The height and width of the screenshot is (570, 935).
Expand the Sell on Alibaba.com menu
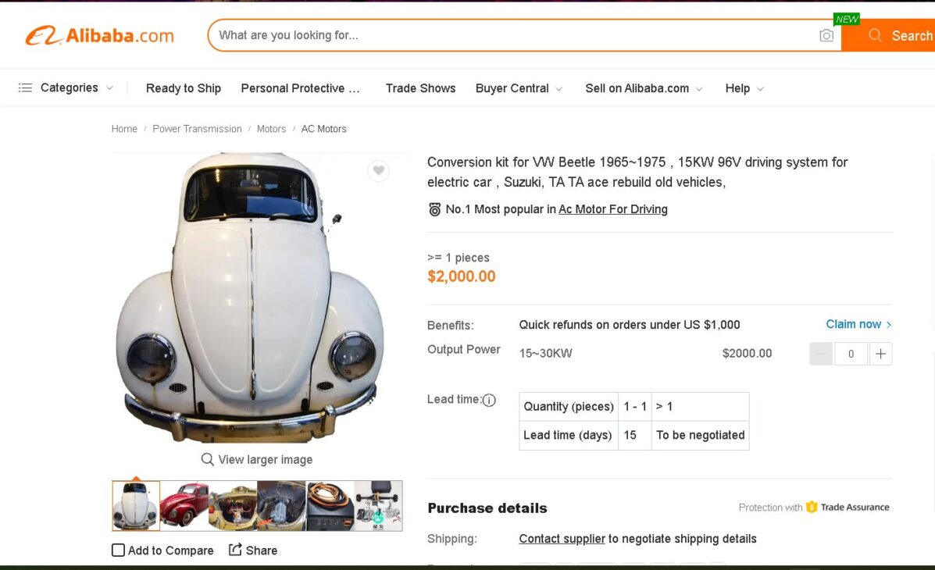pyautogui.click(x=644, y=89)
